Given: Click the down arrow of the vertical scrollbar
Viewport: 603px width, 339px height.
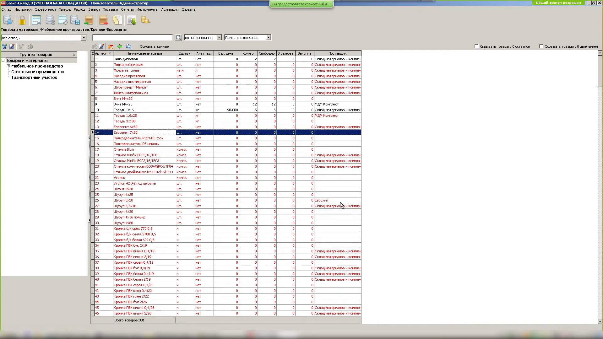Looking at the screenshot, I should [600, 321].
